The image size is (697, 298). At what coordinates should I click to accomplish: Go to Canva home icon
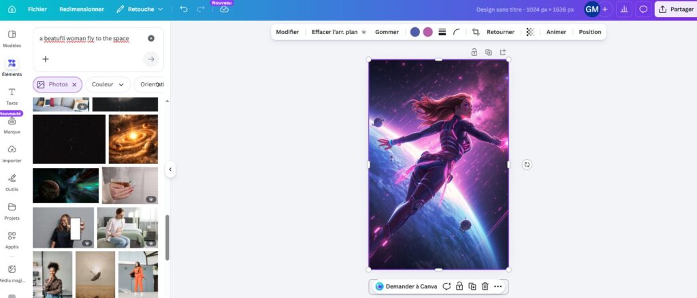12,10
